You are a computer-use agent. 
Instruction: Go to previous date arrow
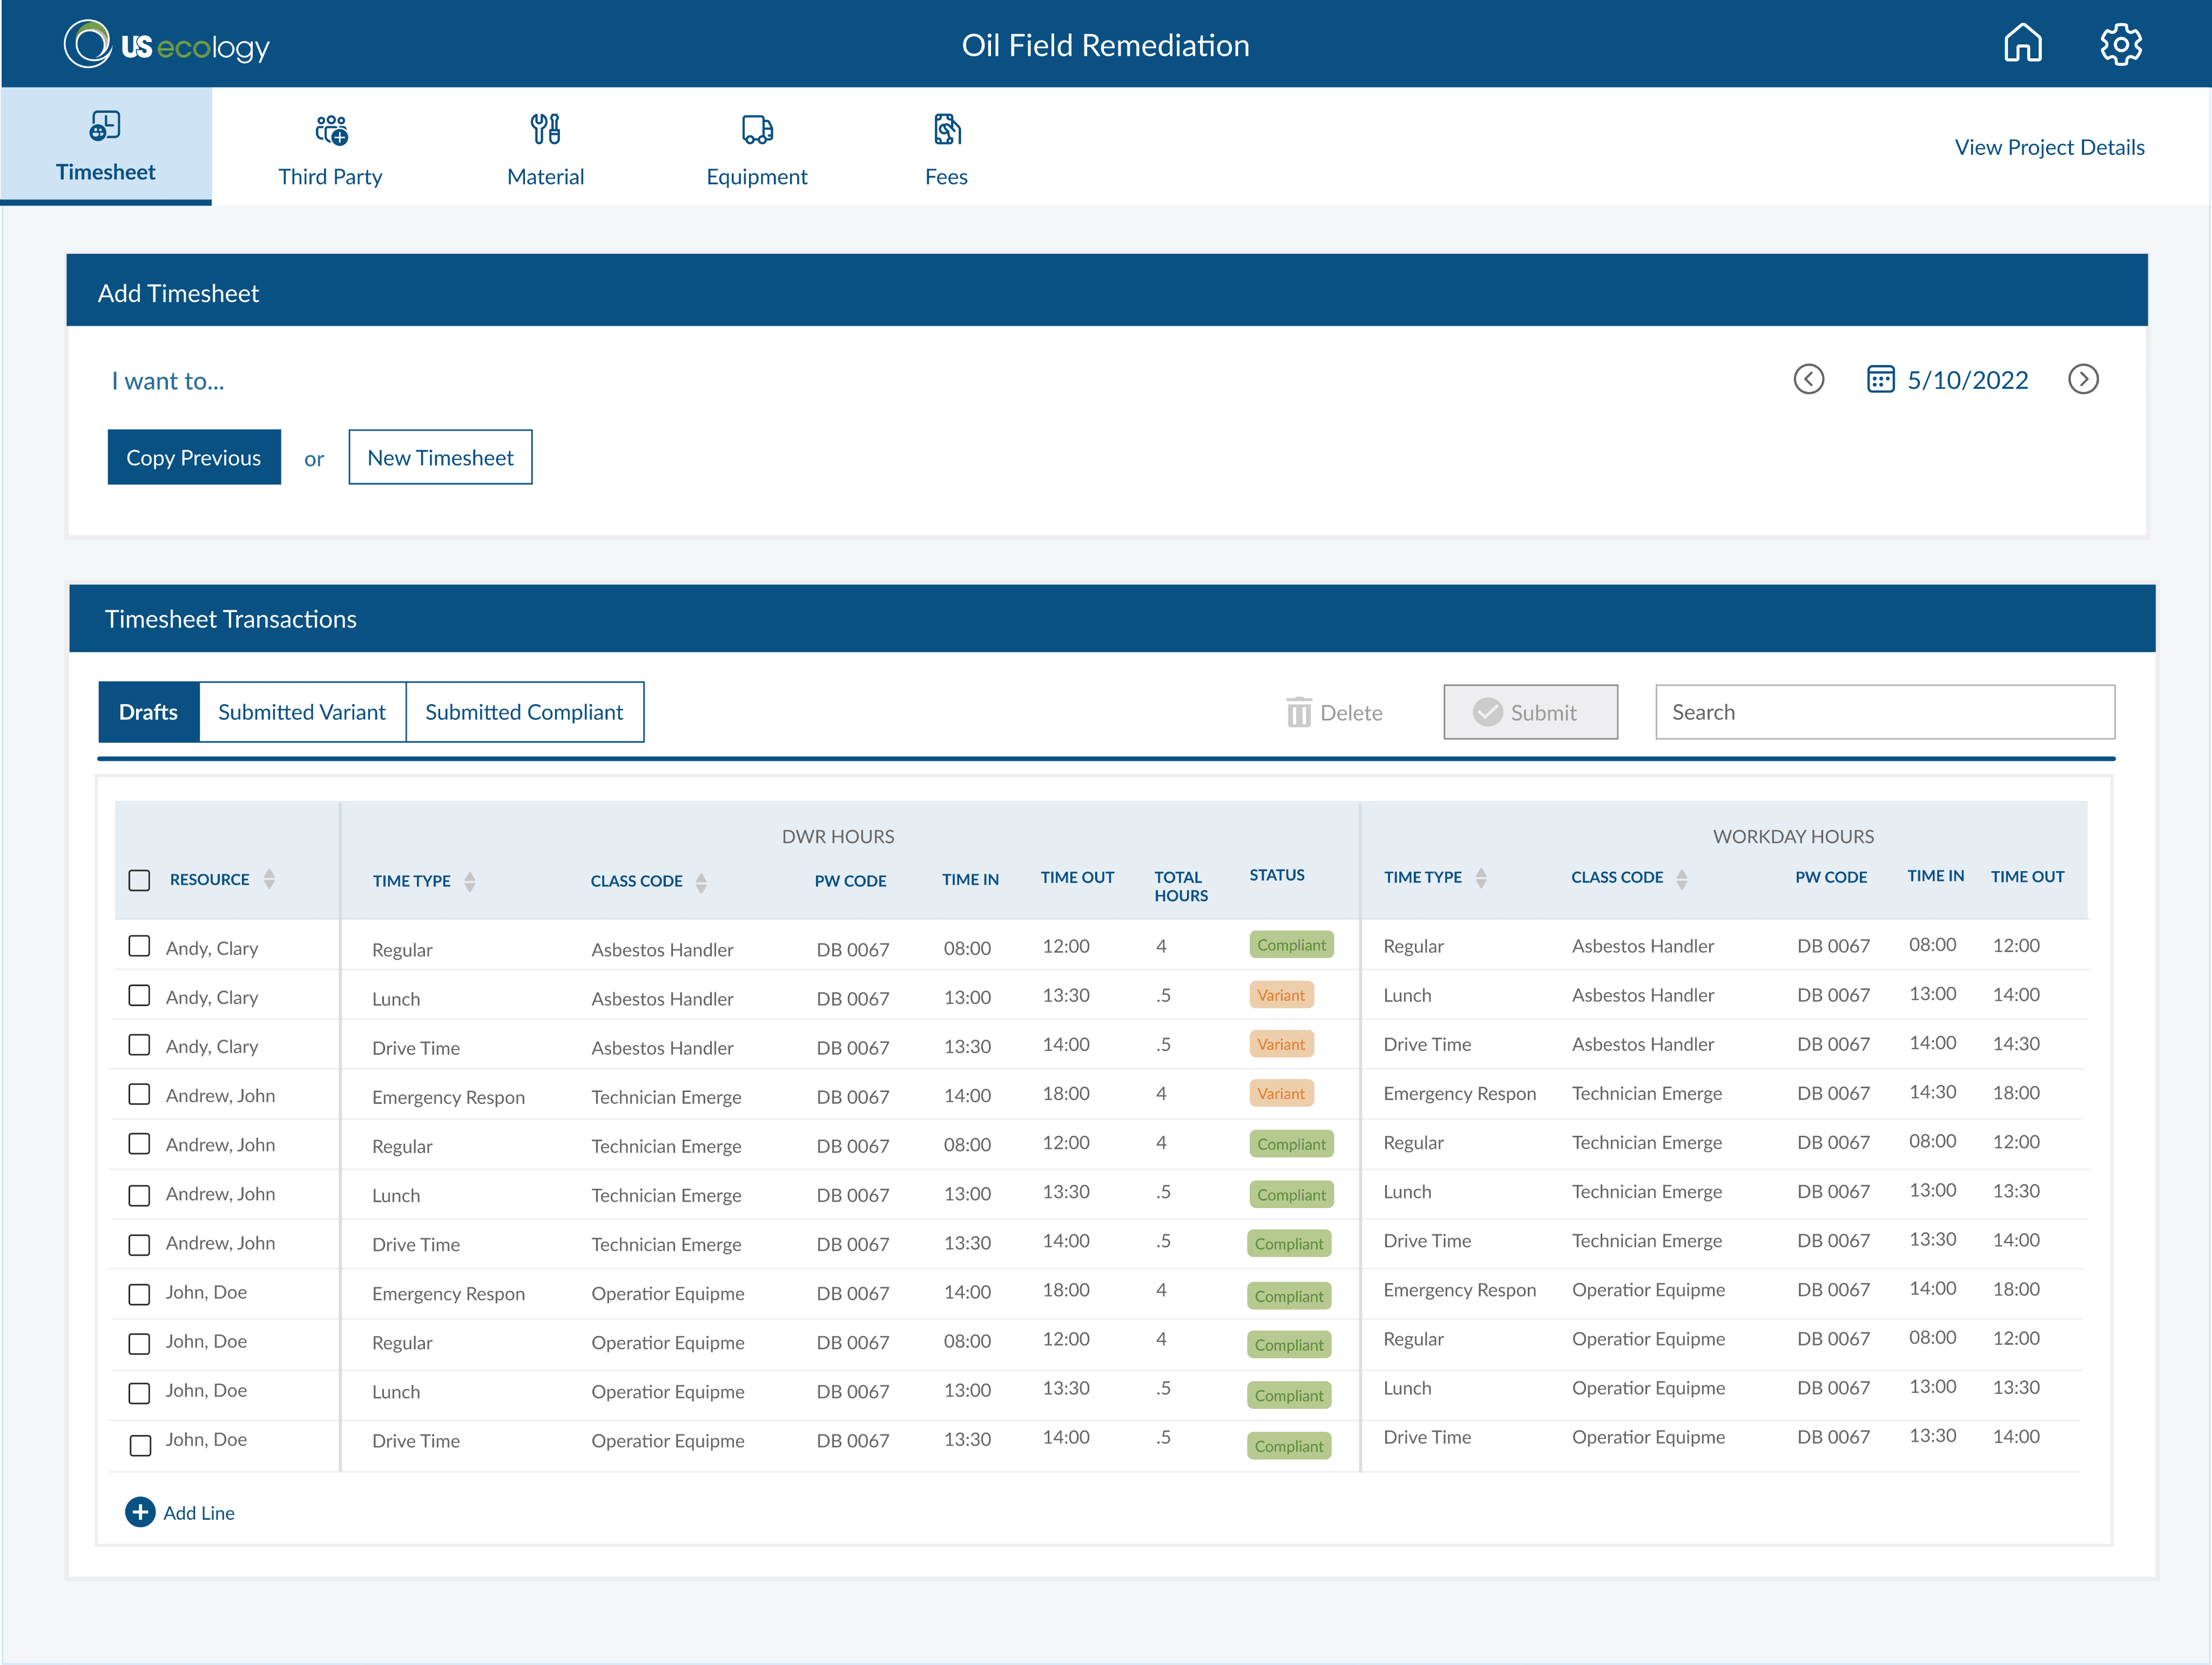coord(1808,379)
